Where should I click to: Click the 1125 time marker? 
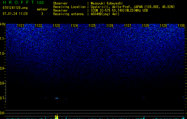92,26
